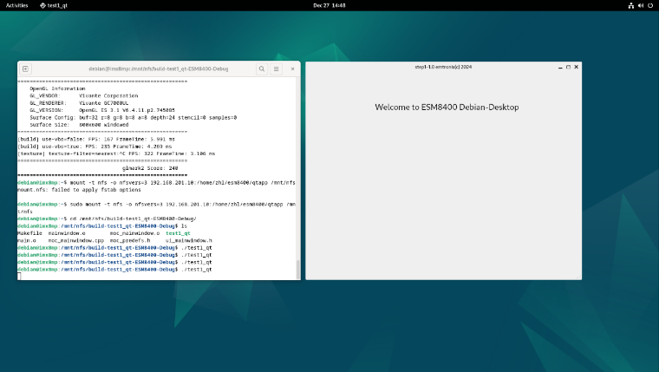Click the step1-1.0 emtronix title text
The image size is (659, 372).
443,67
